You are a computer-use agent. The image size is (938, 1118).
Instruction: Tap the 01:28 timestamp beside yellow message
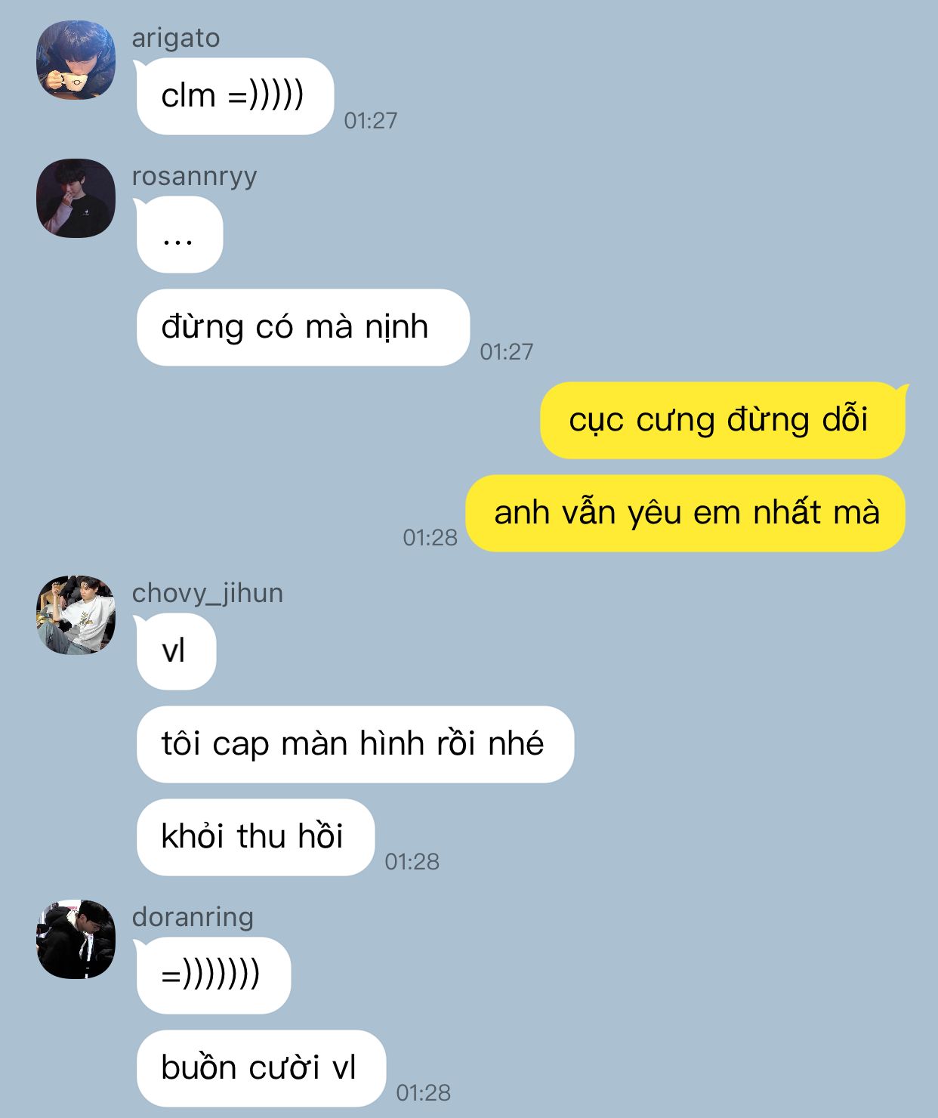pos(430,537)
